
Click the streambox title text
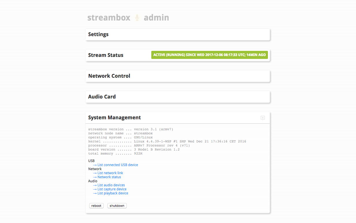109,18
